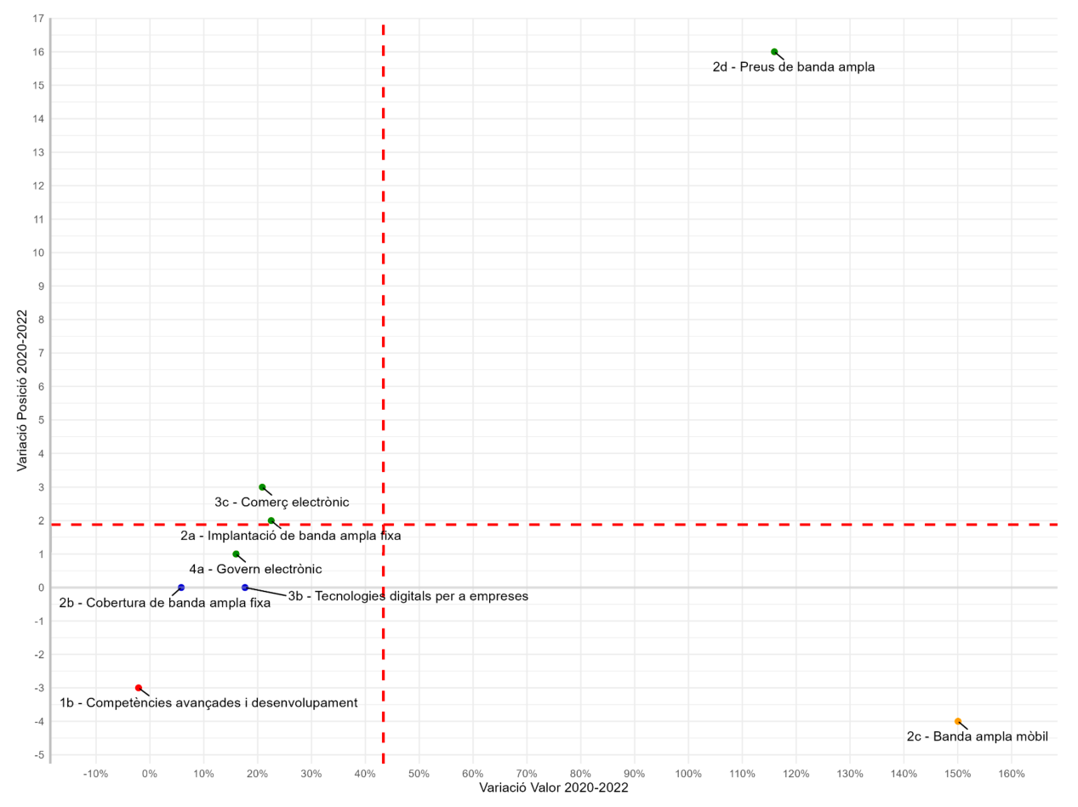
Task: Click the x-axis tick label '80%'
Action: click(x=580, y=774)
